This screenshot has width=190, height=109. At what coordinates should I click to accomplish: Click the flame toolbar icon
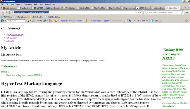coord(56,21)
